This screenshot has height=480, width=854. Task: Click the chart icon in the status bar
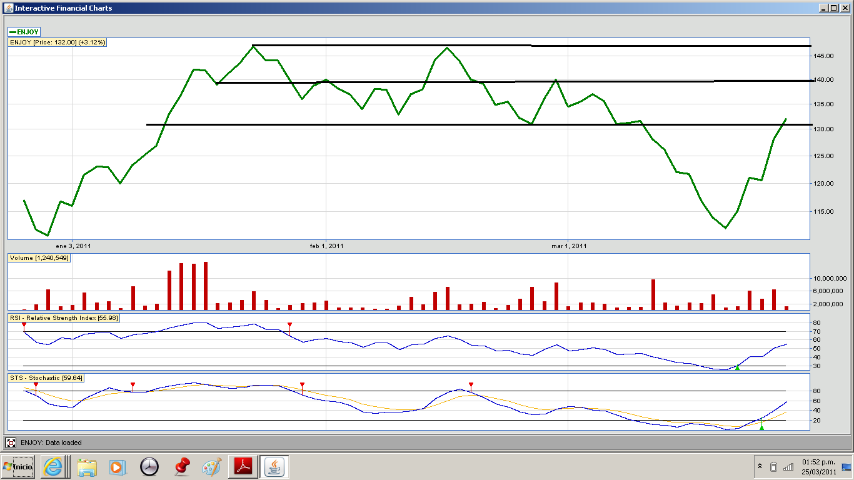[x=11, y=442]
